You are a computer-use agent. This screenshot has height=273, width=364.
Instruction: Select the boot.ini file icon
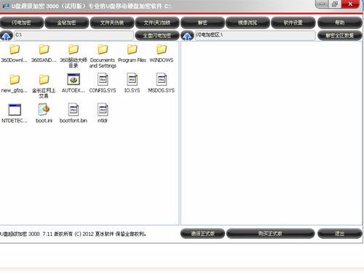tap(44, 110)
